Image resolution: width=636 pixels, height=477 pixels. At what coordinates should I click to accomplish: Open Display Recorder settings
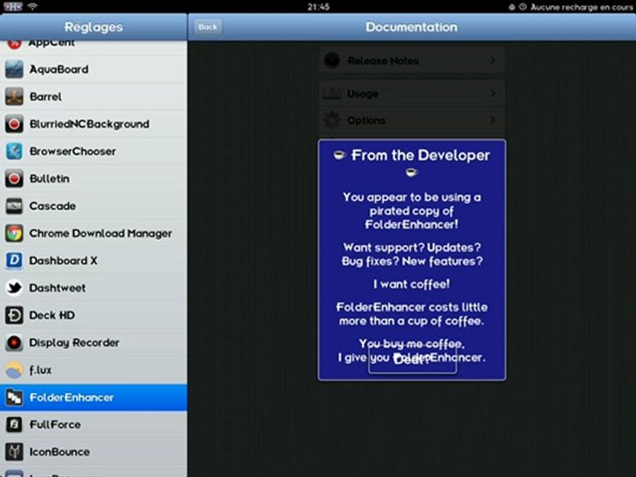pos(93,343)
